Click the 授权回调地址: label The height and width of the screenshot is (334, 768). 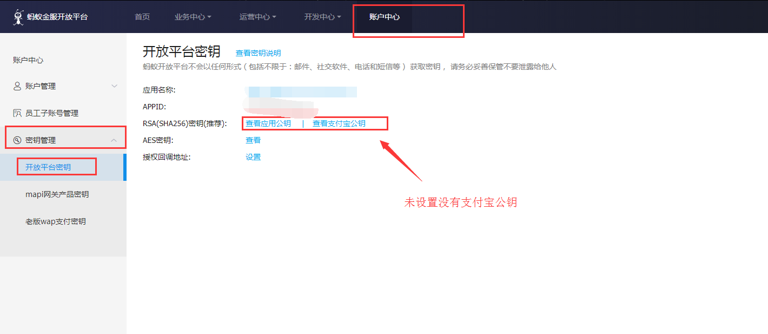[x=167, y=157]
